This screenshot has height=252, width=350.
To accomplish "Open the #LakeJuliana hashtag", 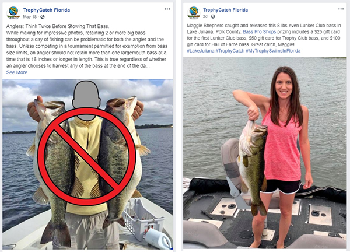I will (201, 51).
